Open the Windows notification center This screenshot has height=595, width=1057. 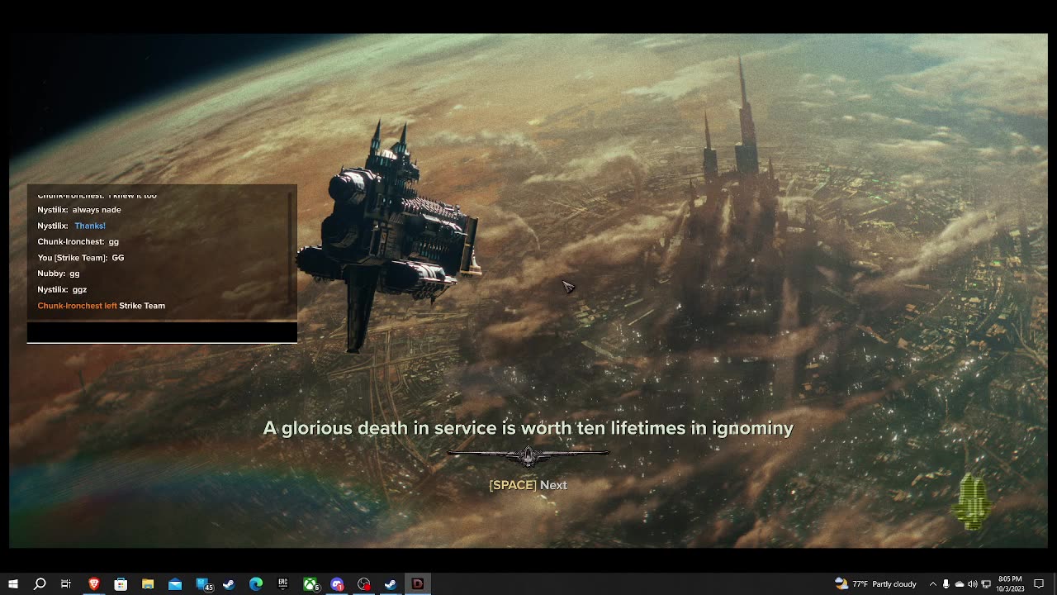[x=1039, y=584]
